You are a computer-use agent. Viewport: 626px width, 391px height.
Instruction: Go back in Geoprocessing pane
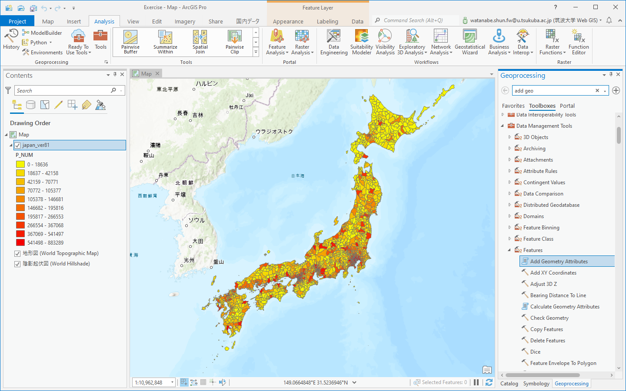(x=505, y=90)
